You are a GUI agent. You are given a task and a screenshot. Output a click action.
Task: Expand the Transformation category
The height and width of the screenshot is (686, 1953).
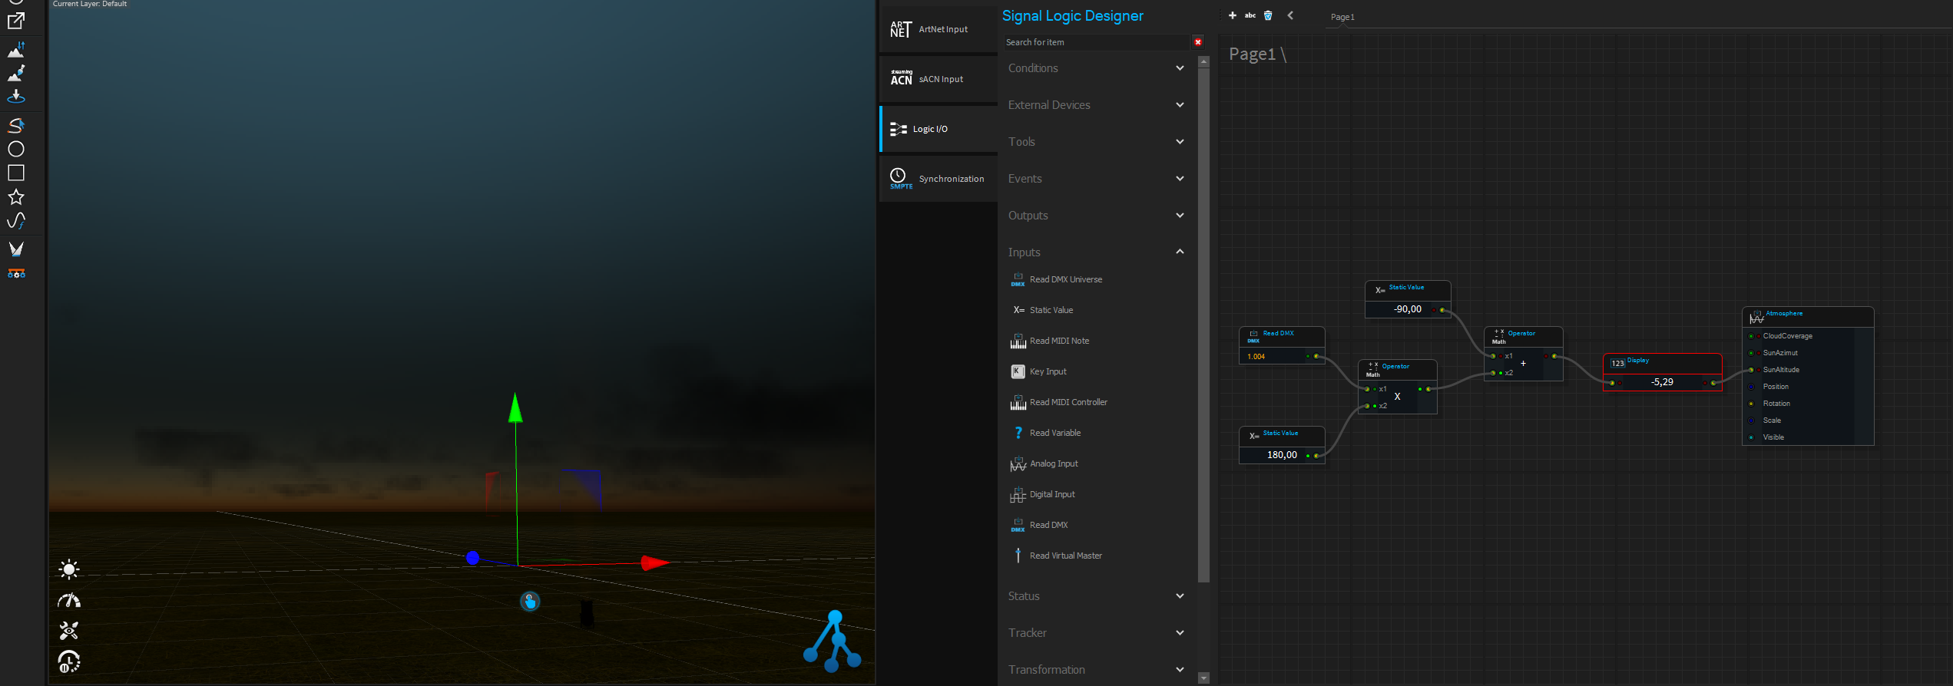tap(1095, 670)
